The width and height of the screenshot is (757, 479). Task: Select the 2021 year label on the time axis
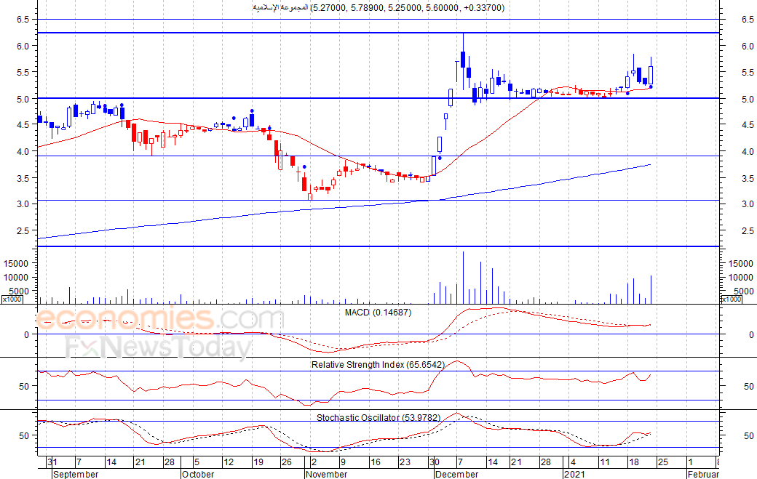[576, 474]
